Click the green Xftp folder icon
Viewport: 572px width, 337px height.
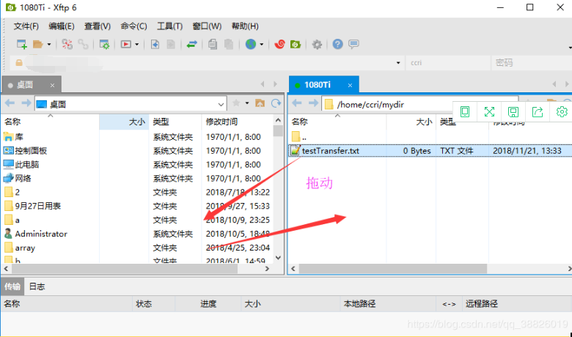(296, 44)
